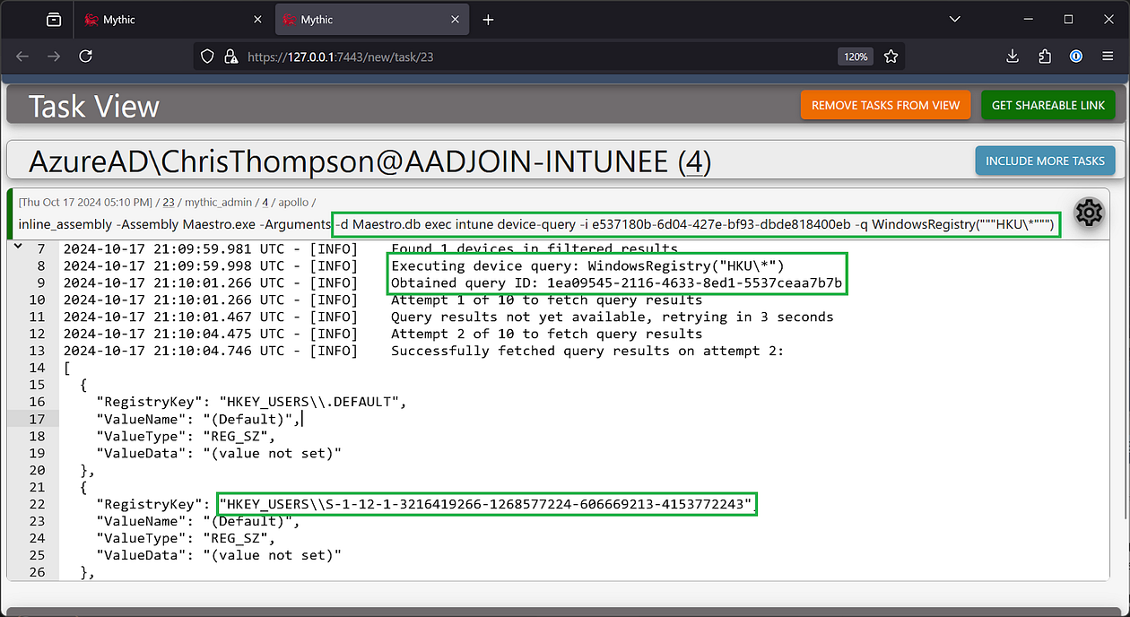This screenshot has width=1130, height=617.
Task: Open the extensions puzzle icon
Action: coord(1045,56)
